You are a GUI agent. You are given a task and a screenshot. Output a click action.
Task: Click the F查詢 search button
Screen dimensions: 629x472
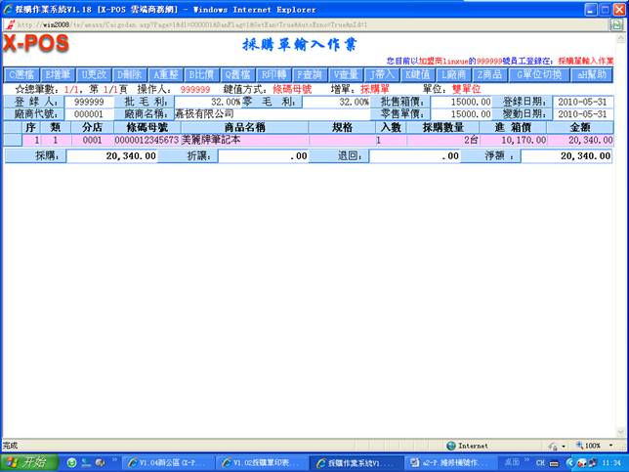pos(311,74)
